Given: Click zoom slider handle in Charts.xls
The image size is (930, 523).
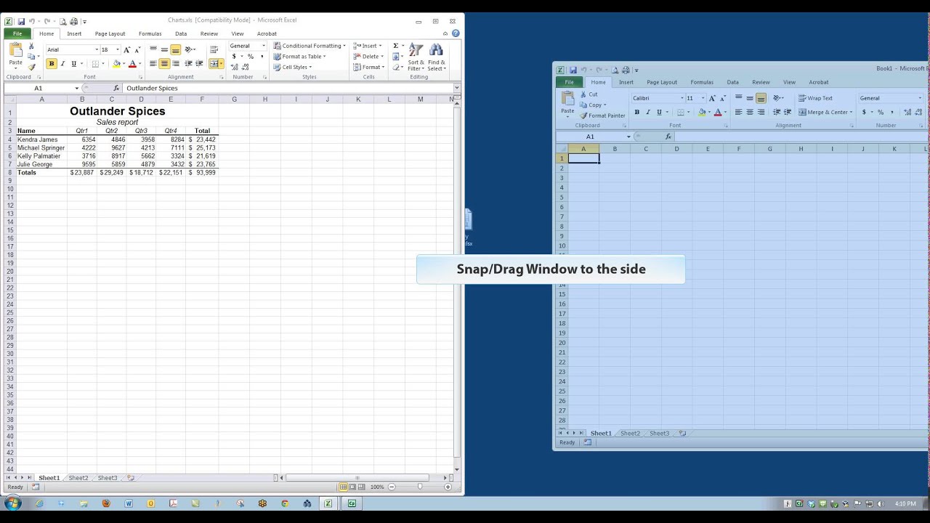Looking at the screenshot, I should coord(420,487).
